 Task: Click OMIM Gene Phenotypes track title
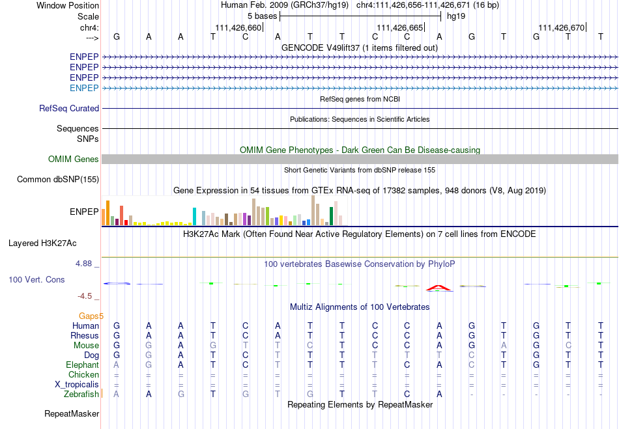click(360, 150)
